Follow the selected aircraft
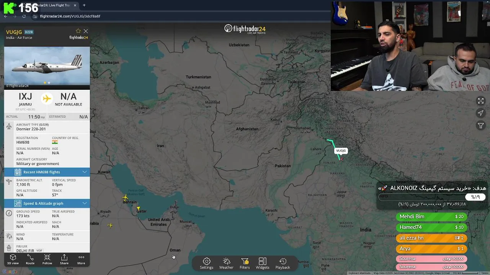 (47, 260)
